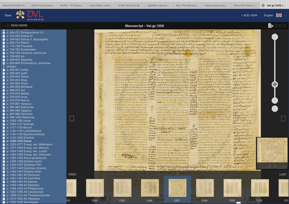Expand the Paralipomenon I-II tree node
Screen dimensions: 289x204
[x=4, y=33]
